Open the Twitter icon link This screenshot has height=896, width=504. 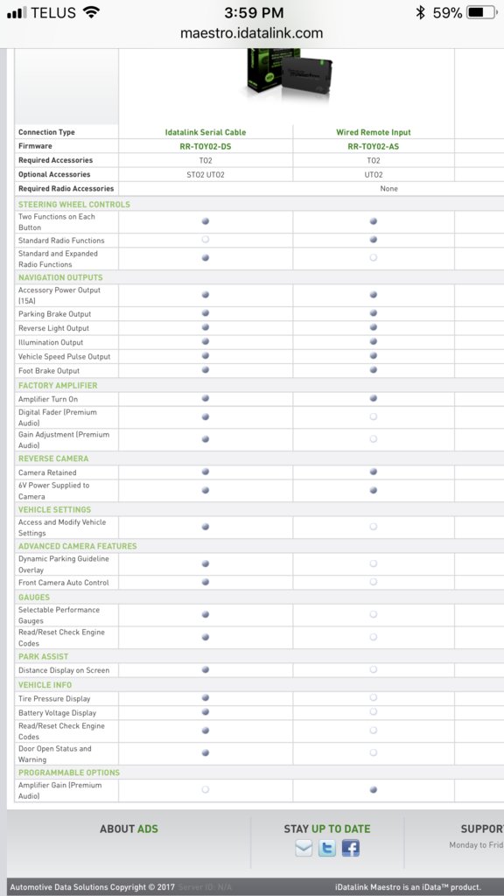(327, 848)
